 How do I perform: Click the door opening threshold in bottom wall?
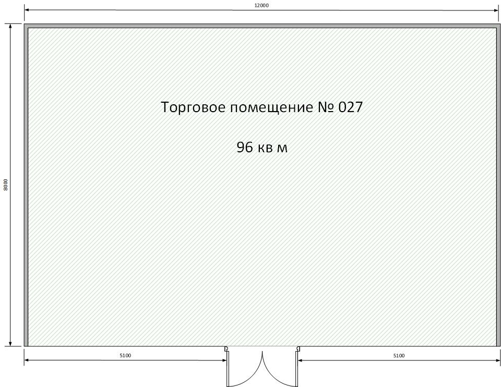tap(262, 347)
